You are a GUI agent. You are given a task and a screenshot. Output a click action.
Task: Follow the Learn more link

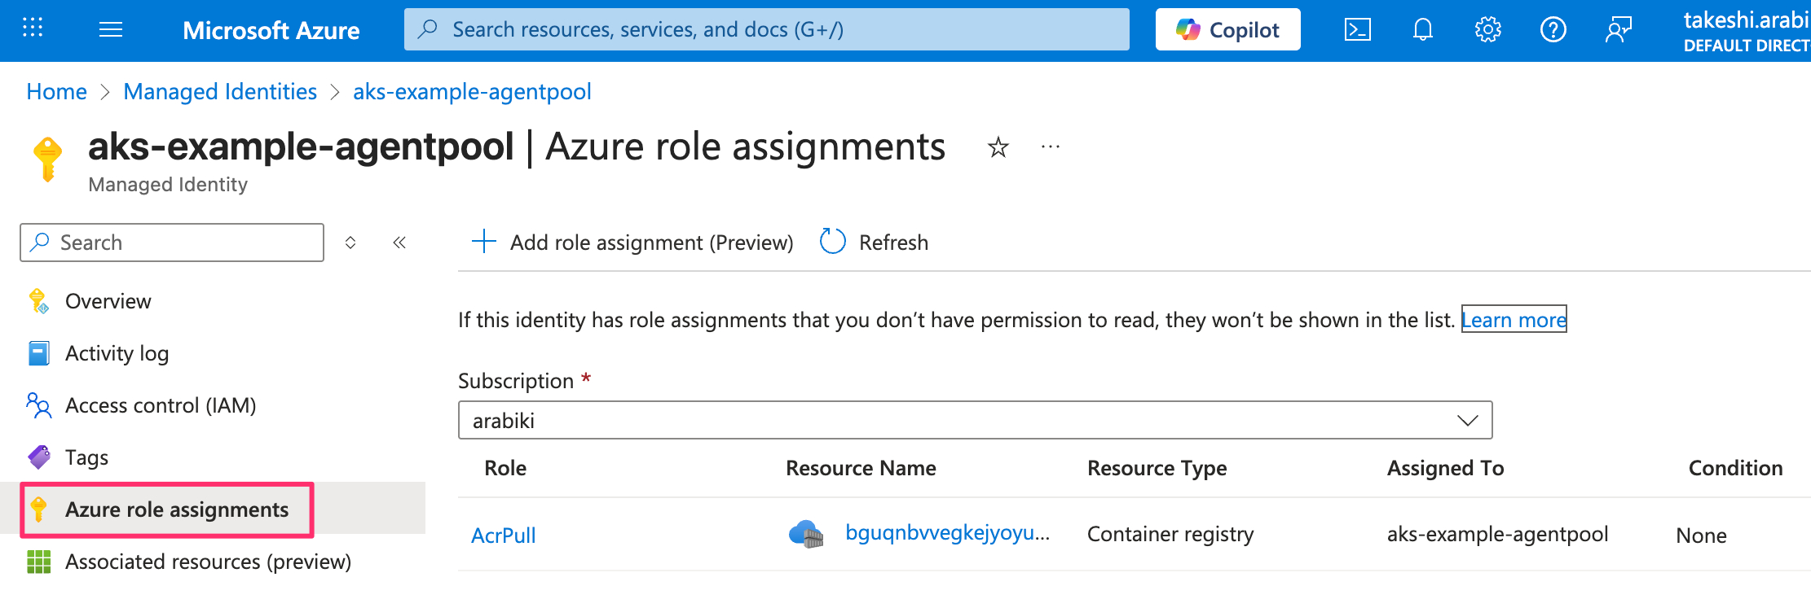1514,320
